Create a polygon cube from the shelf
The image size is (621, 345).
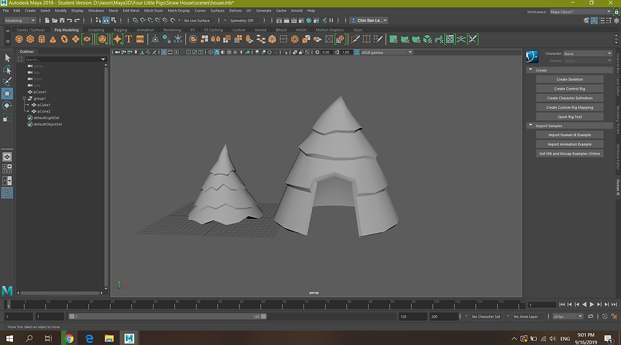click(30, 39)
